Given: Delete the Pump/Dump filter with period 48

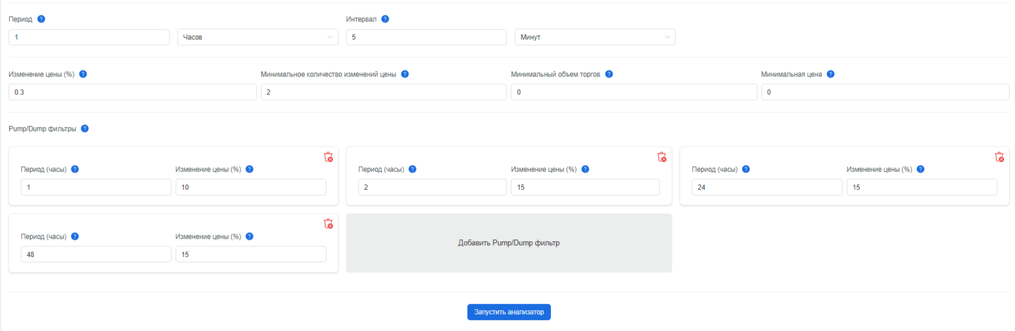Looking at the screenshot, I should (328, 224).
